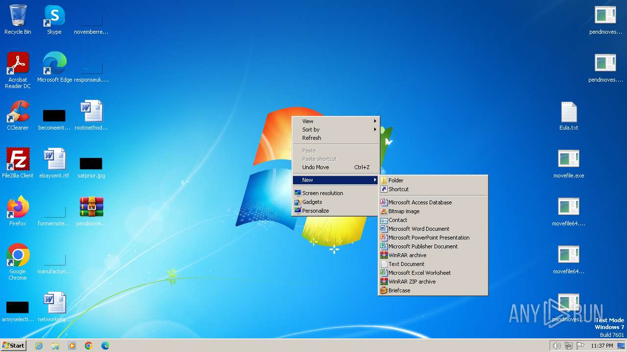Select the networkseg Word document icon
This screenshot has height=352, width=627.
point(54,307)
